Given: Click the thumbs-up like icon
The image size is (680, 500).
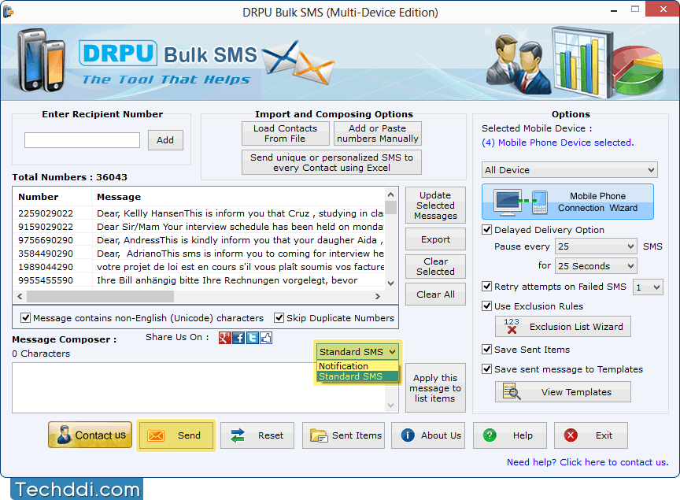Looking at the screenshot, I should pyautogui.click(x=266, y=338).
